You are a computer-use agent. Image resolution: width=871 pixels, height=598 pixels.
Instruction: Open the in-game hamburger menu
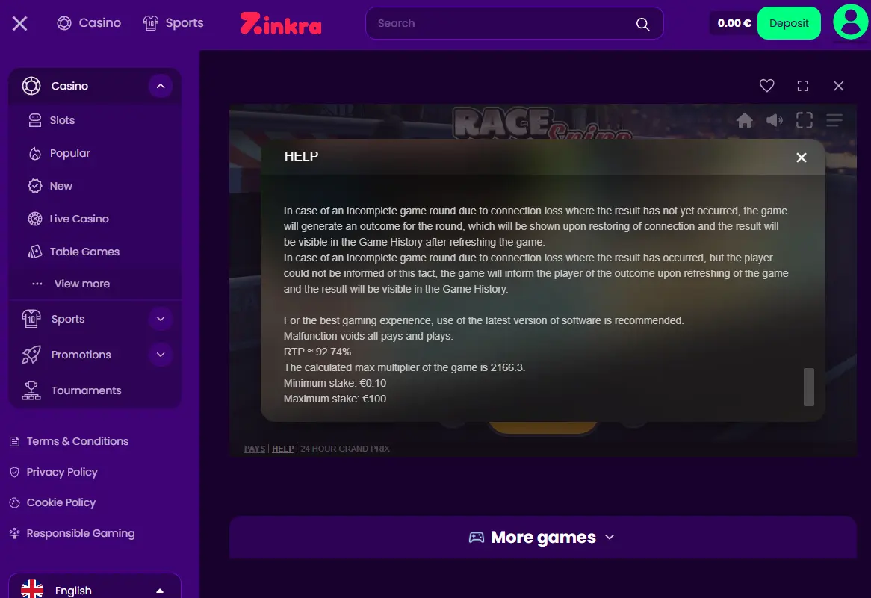(x=834, y=120)
